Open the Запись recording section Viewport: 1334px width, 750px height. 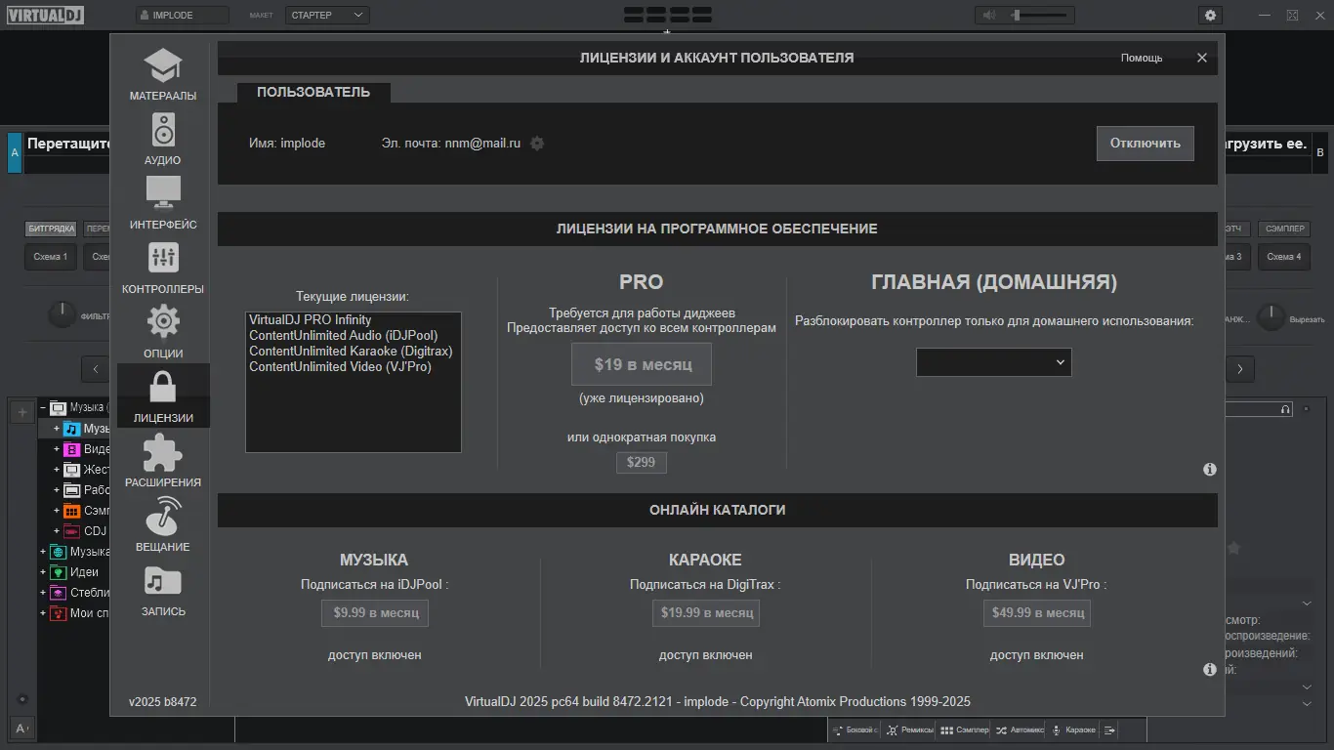[x=163, y=591]
